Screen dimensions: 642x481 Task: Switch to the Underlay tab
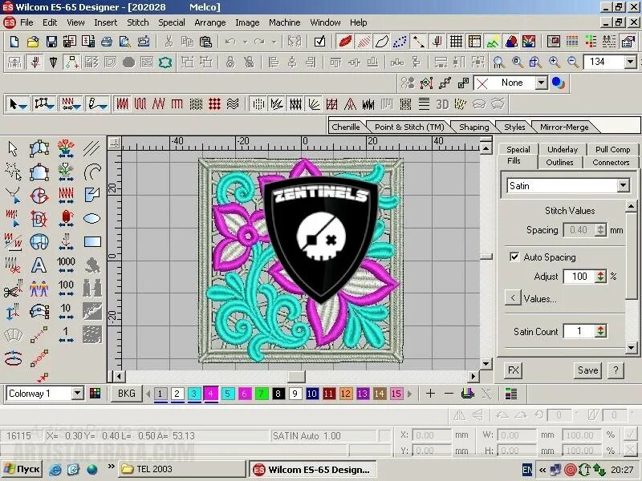pos(563,149)
